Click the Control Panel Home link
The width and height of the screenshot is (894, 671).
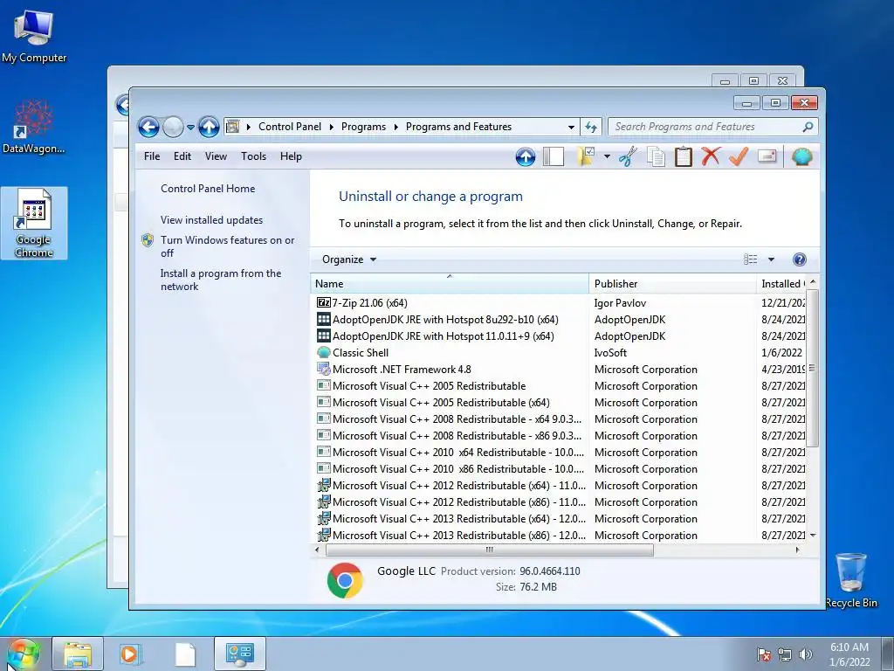point(208,189)
